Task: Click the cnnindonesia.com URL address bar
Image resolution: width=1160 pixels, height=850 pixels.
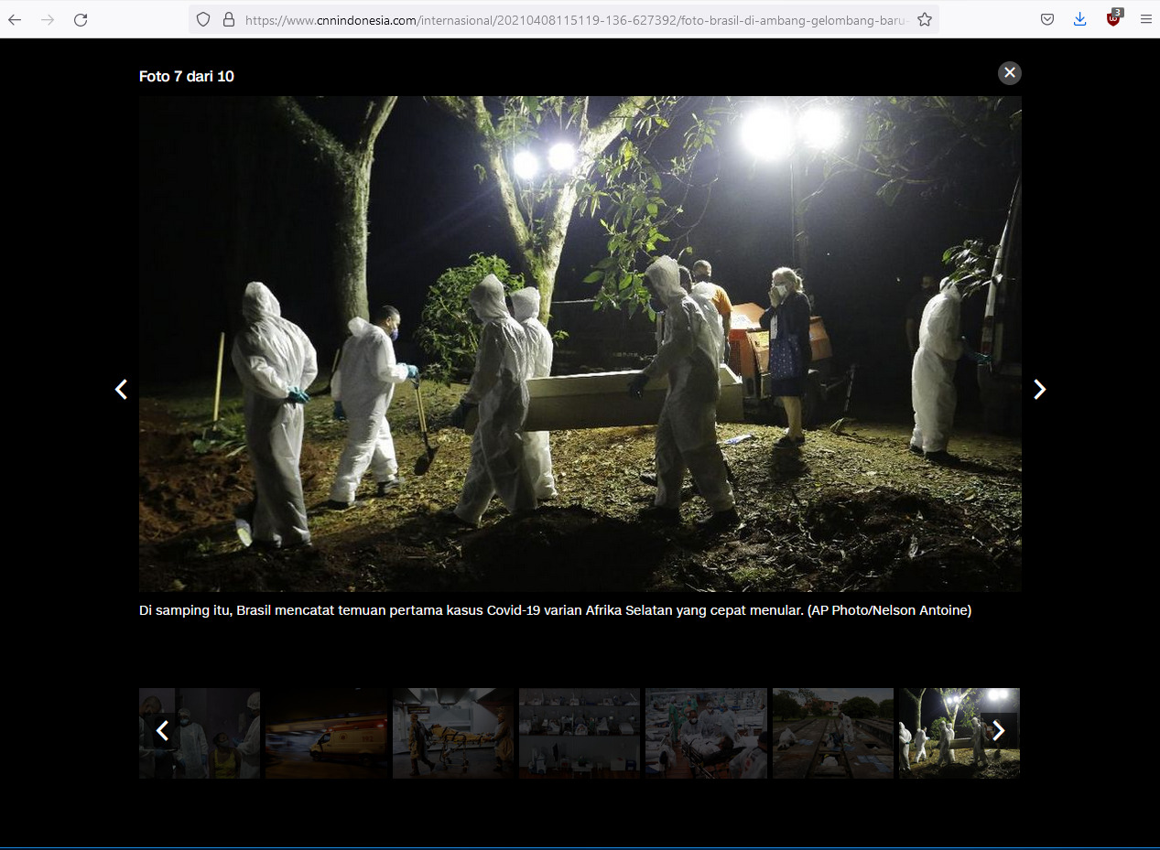Action: (577, 19)
